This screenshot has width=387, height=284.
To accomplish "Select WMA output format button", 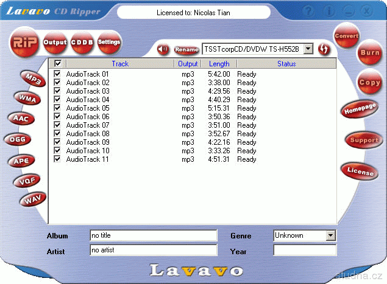I will (27, 99).
